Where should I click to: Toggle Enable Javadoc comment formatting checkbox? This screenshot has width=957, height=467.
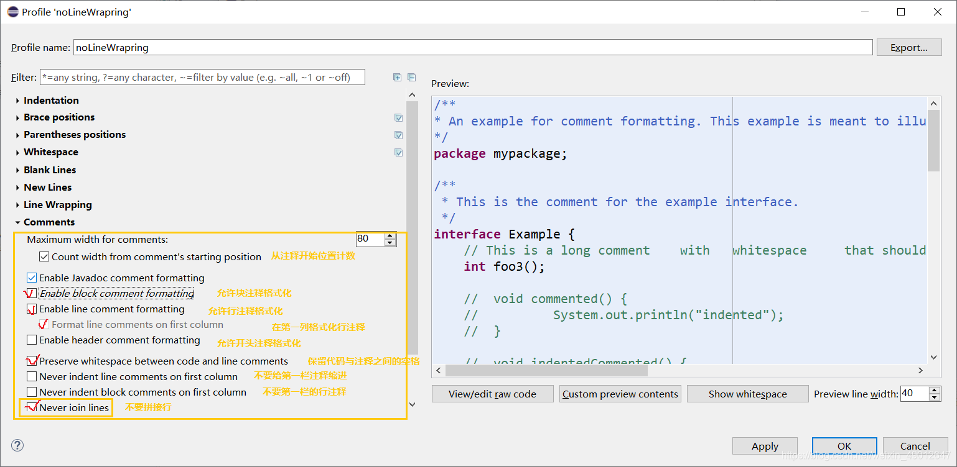pos(32,278)
